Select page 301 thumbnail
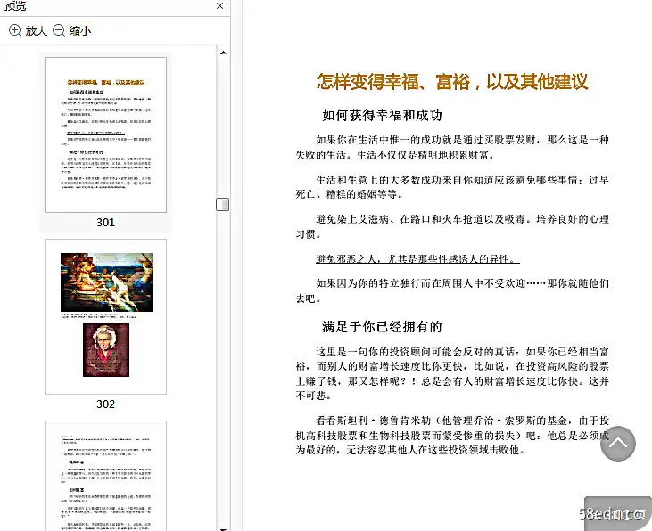The height and width of the screenshot is (531, 652). 106,135
